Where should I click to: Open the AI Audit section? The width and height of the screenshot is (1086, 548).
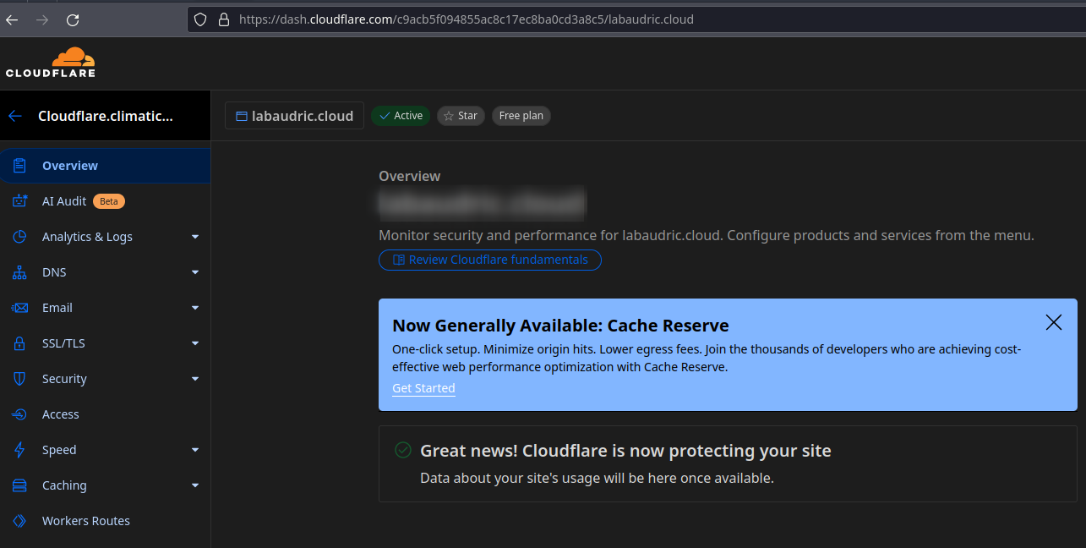point(105,201)
